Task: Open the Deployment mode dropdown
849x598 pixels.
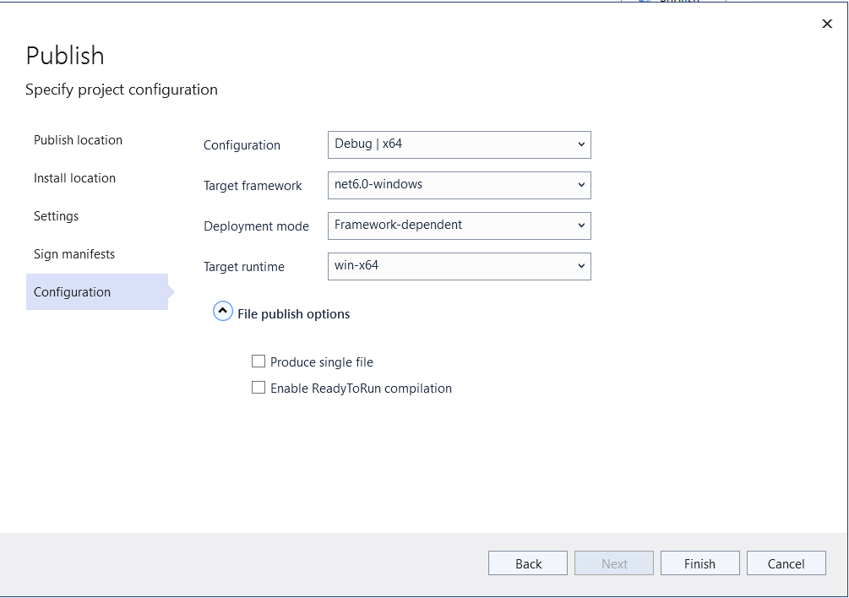Action: click(460, 226)
